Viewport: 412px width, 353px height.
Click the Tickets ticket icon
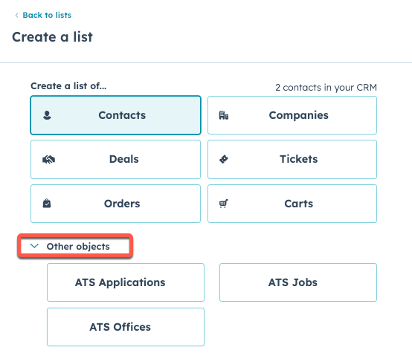pyautogui.click(x=224, y=159)
